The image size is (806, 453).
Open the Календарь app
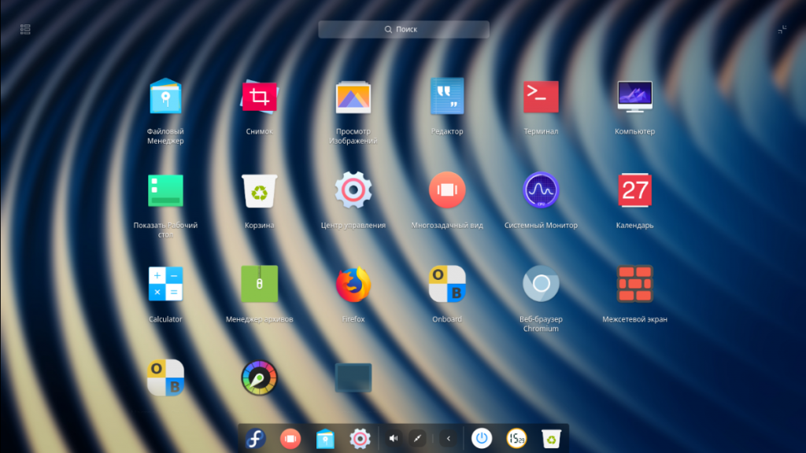pyautogui.click(x=634, y=190)
